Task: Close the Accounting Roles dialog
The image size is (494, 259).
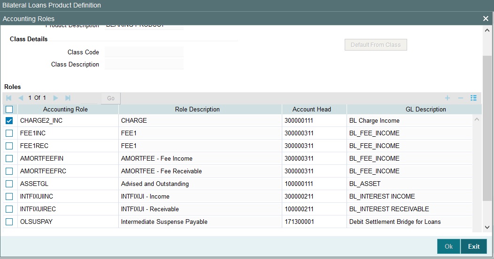Action: pos(486,19)
